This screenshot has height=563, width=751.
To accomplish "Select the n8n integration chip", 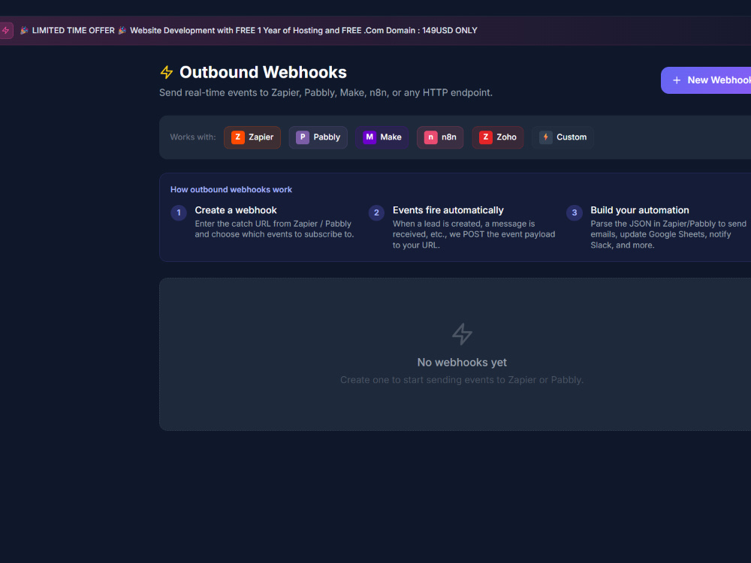I will (440, 137).
